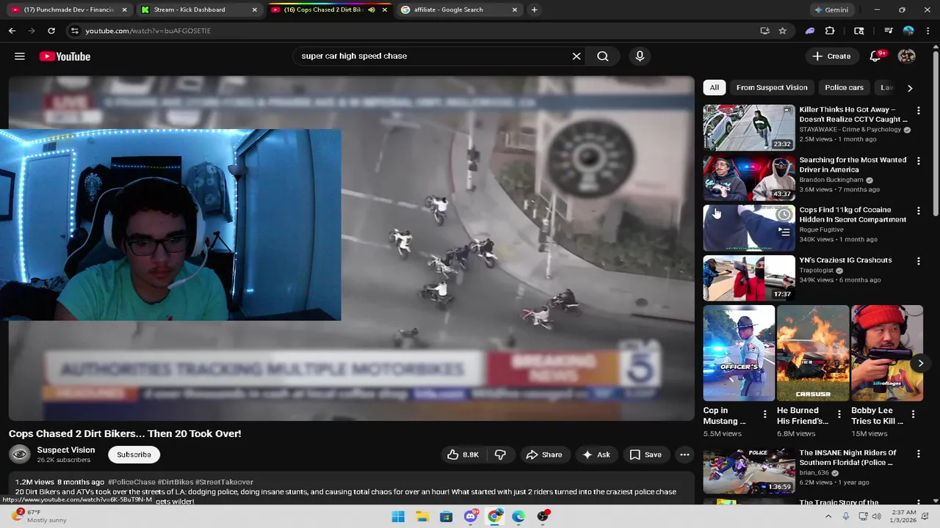
Task: Install app icon in address bar
Action: tap(764, 31)
